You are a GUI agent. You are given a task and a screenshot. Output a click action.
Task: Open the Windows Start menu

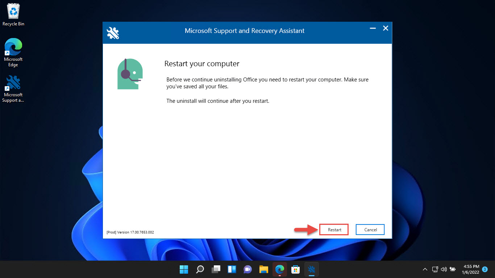coord(184,269)
